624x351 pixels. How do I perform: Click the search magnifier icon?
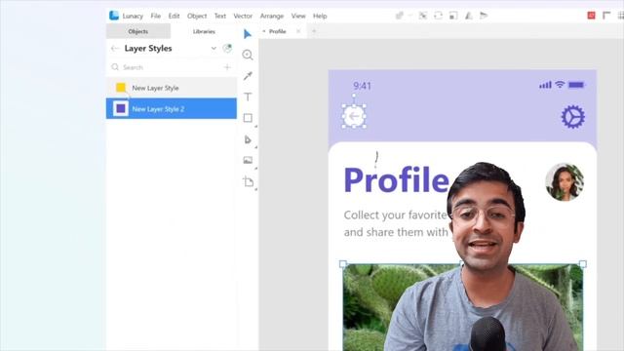coord(115,67)
